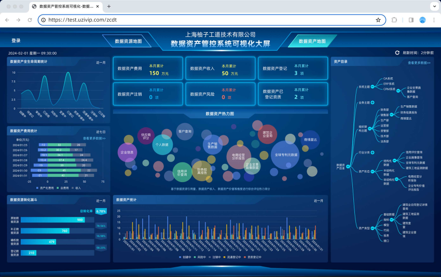Expand the 行业分类 tree node

[373, 153]
